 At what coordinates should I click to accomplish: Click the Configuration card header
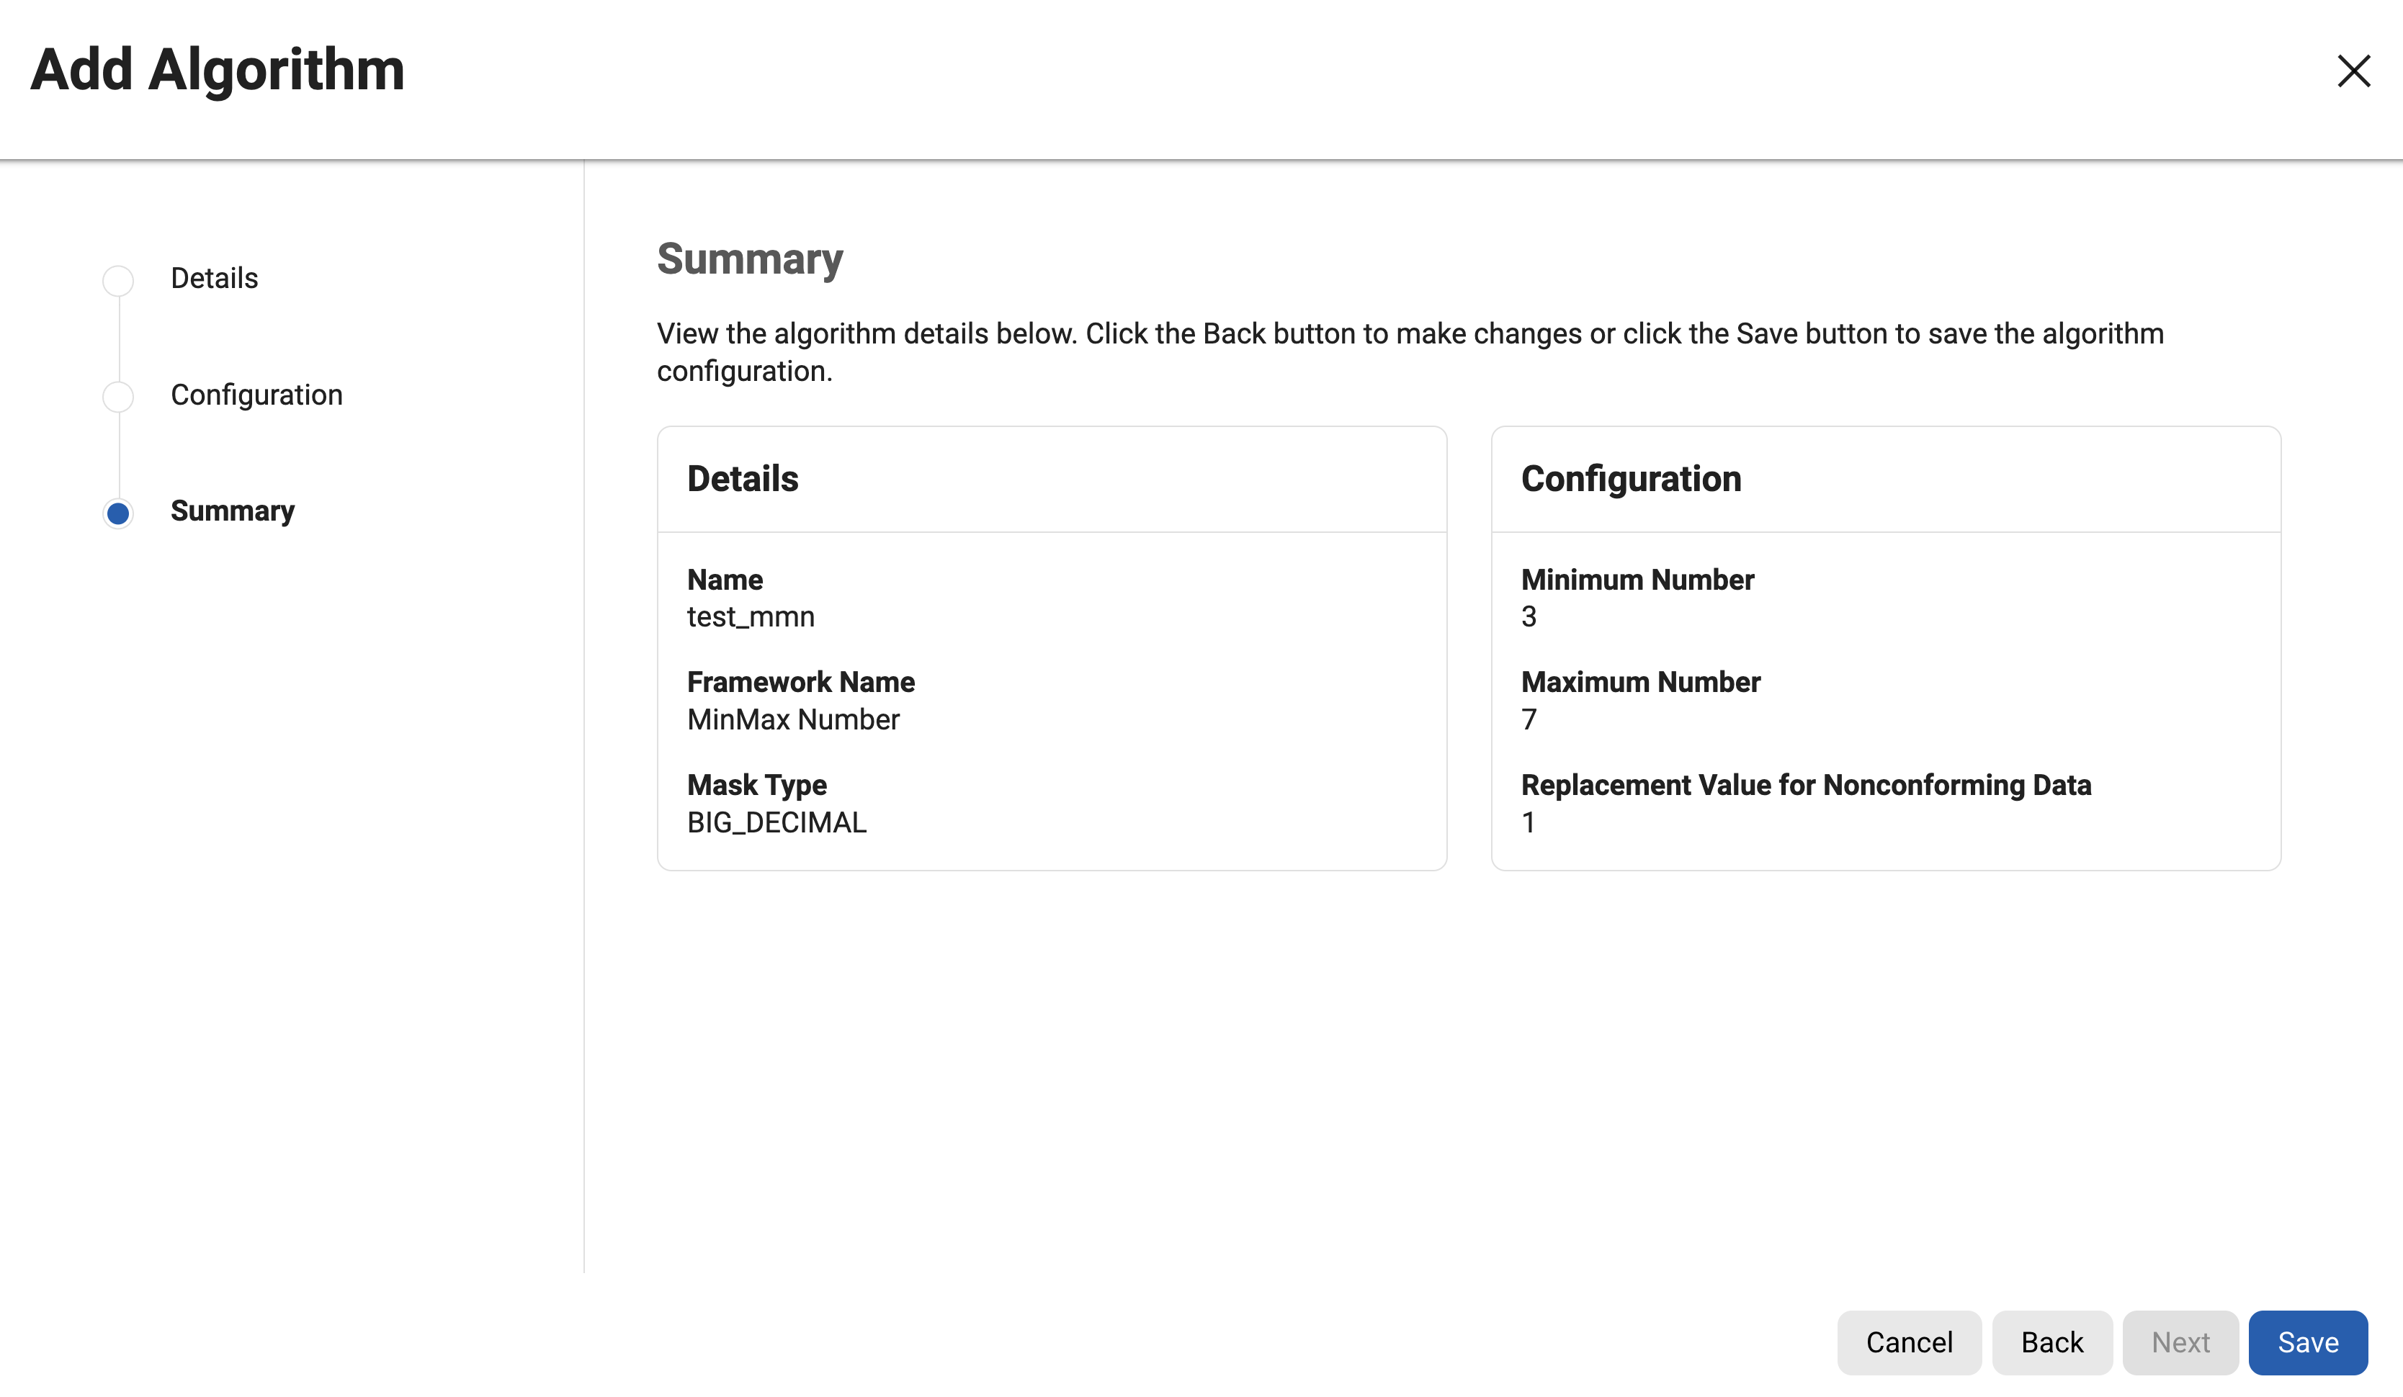click(1631, 479)
